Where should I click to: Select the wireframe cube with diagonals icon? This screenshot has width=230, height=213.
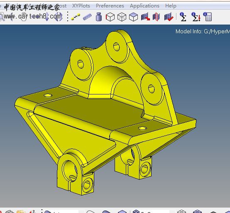pyautogui.click(x=122, y=17)
